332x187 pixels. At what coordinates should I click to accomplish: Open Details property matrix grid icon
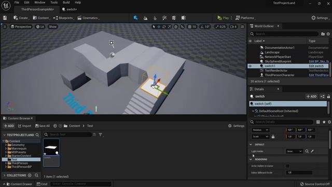tap(318, 122)
